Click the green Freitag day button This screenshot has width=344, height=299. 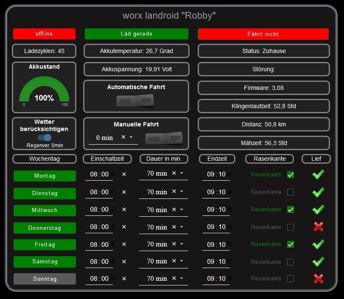coord(45,245)
